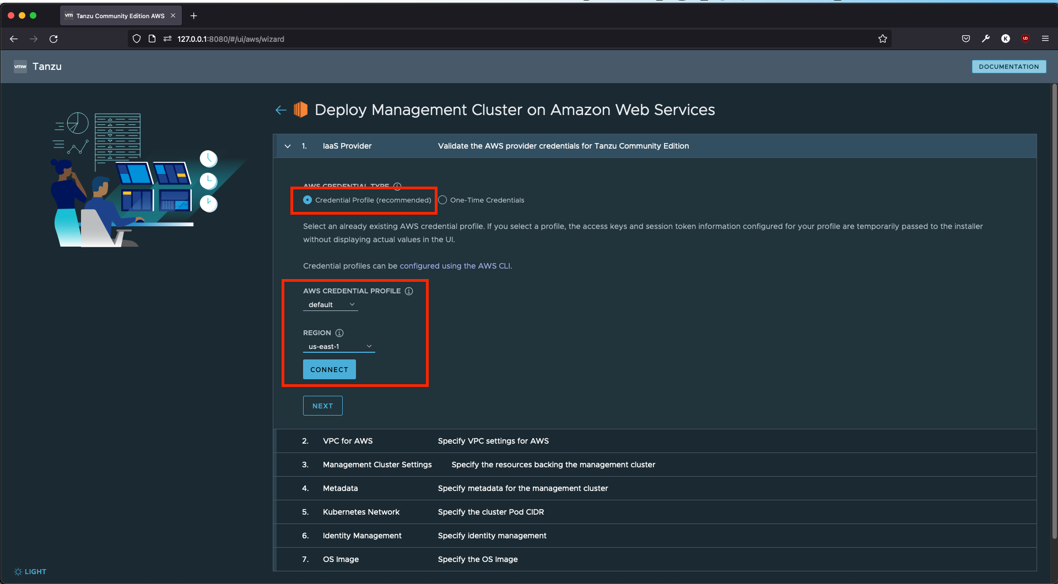Click 'Specify VPC settings for AWS' text
This screenshot has width=1058, height=584.
pyautogui.click(x=493, y=441)
